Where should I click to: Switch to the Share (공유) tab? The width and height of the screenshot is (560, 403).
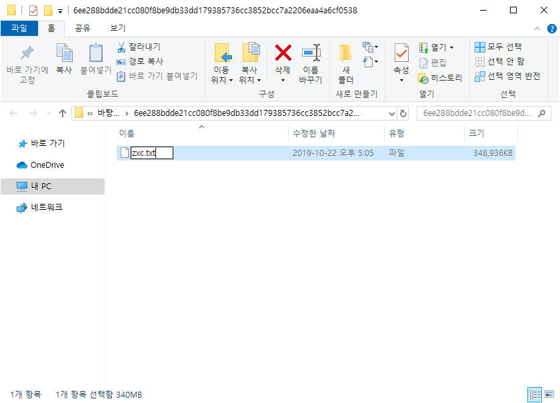83,28
